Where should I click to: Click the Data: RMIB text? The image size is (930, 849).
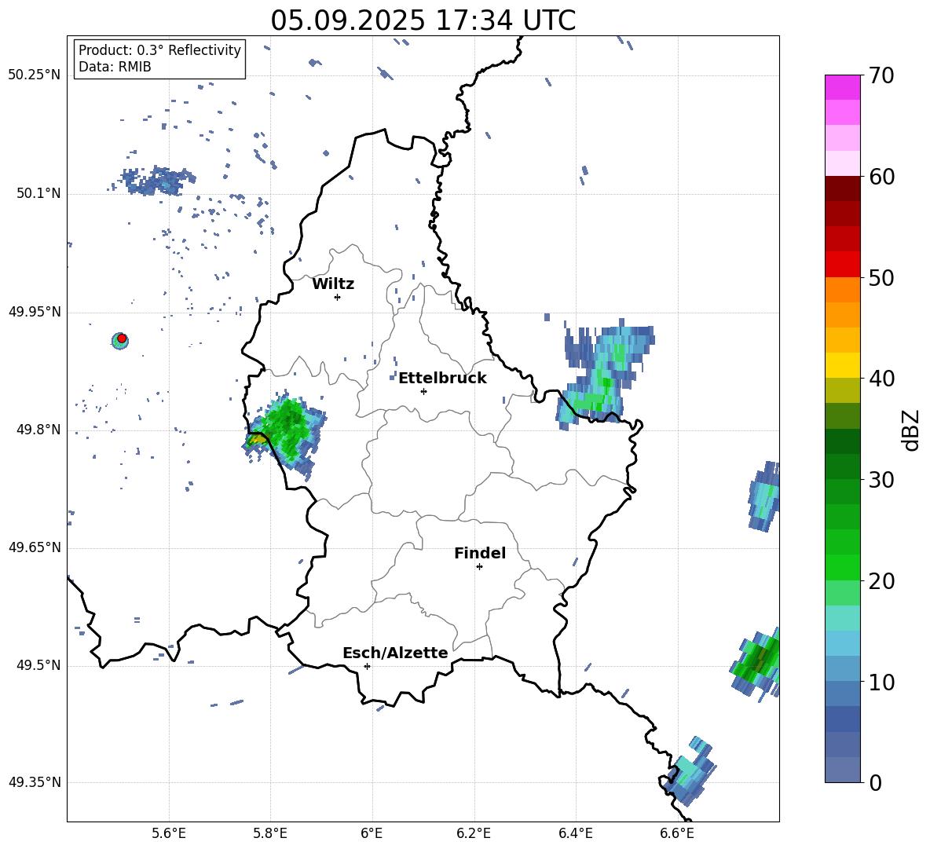(x=115, y=67)
